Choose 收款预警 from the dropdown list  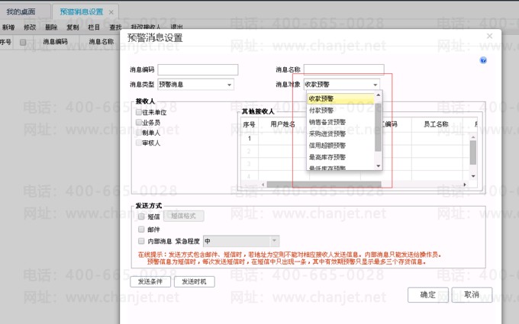click(341, 98)
